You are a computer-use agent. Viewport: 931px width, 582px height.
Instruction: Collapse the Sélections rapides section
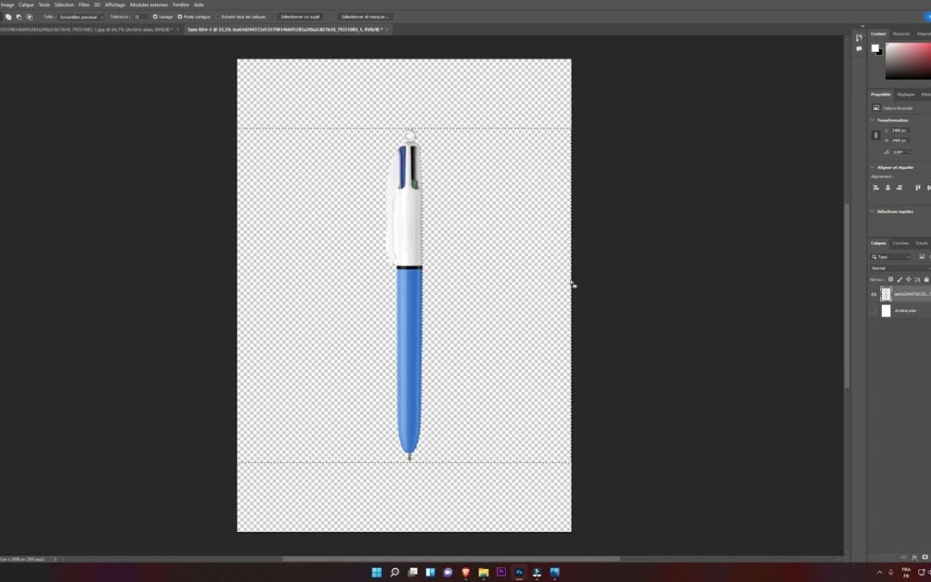(x=872, y=211)
